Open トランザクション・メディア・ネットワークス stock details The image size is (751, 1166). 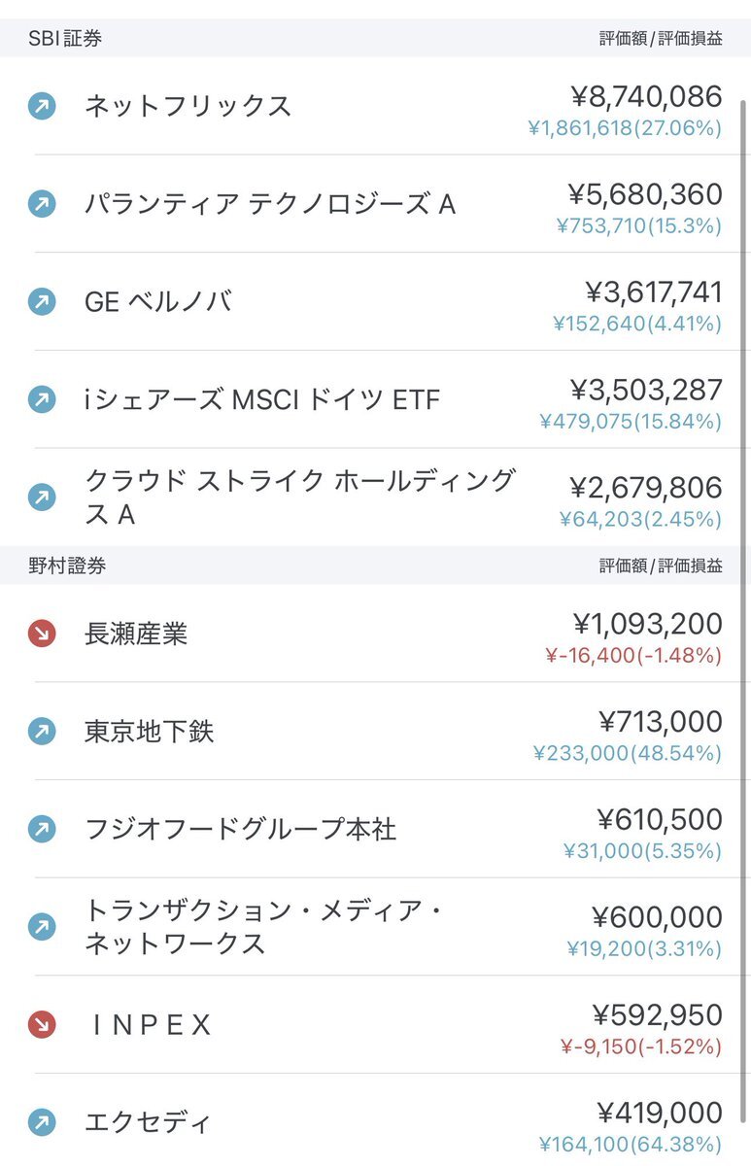tap(375, 927)
